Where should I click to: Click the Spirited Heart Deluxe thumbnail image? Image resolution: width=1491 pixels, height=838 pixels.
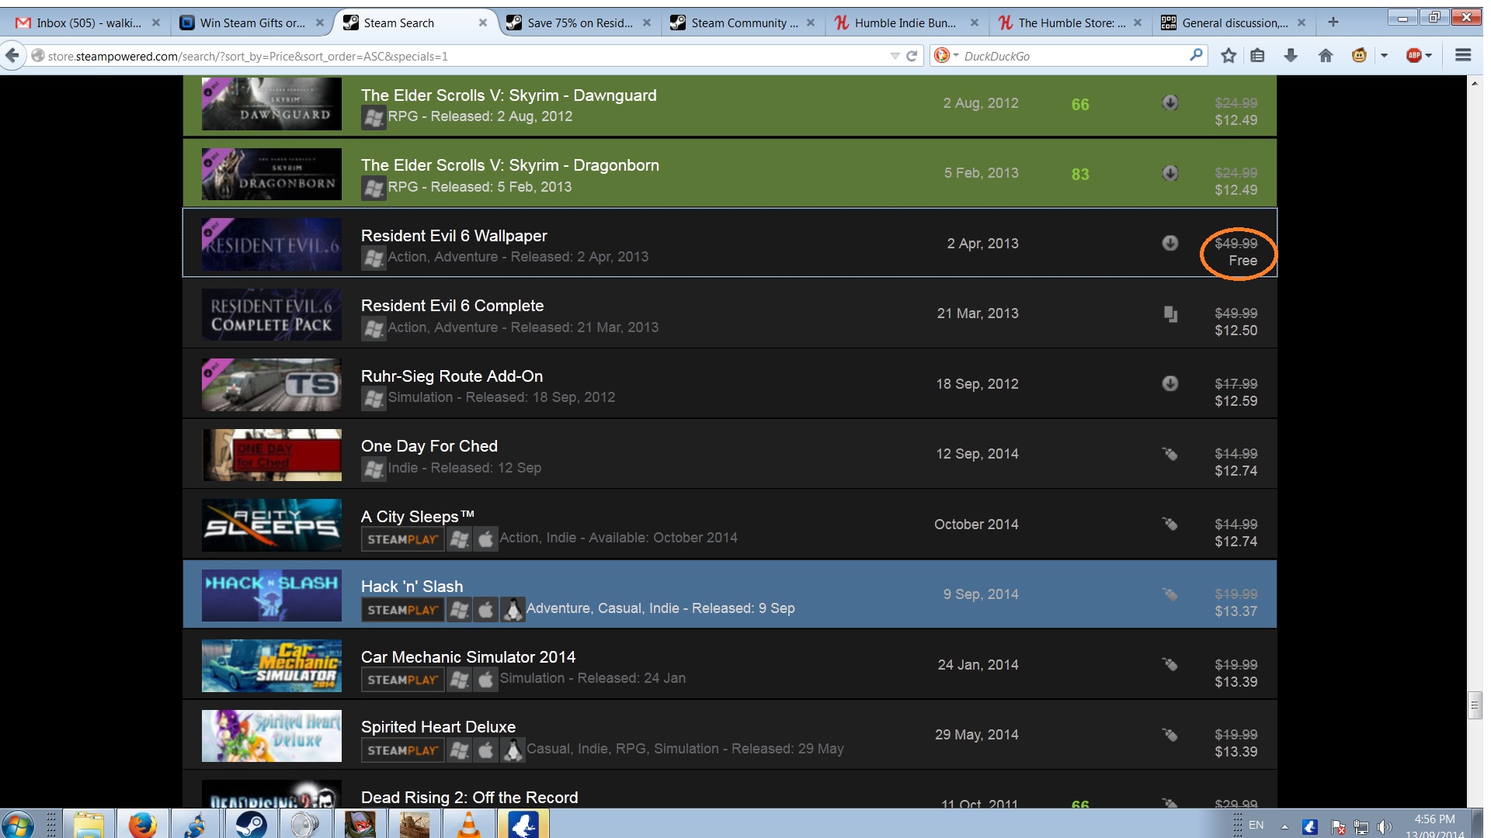(271, 736)
